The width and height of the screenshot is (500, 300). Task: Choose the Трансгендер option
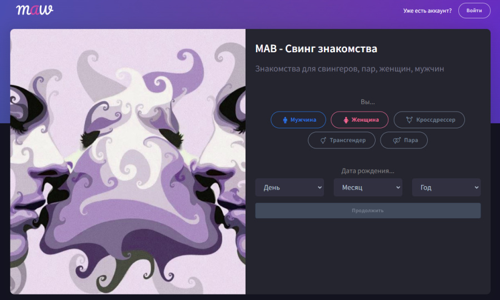[x=342, y=140]
